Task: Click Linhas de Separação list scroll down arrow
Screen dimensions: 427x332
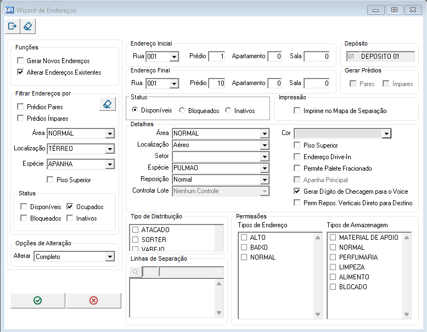Action: pos(219,313)
